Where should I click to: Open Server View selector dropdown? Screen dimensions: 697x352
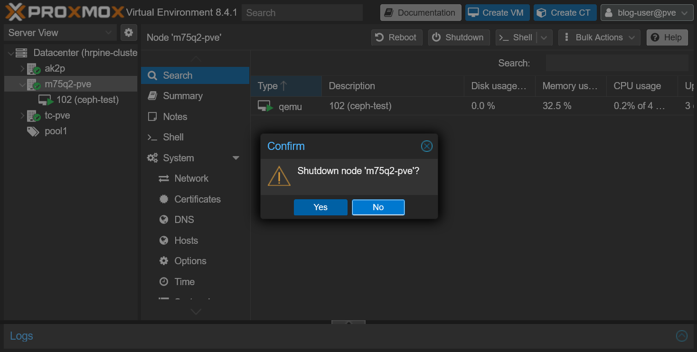(60, 33)
